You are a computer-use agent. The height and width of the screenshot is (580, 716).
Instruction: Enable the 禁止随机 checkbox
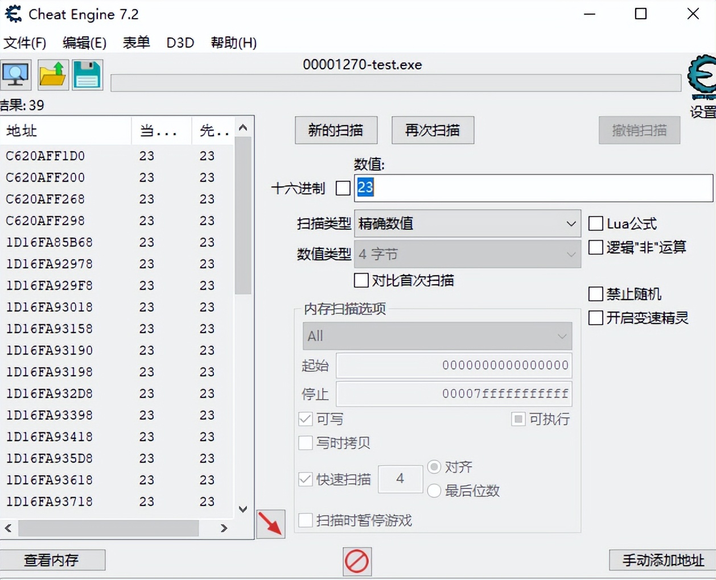coord(595,293)
